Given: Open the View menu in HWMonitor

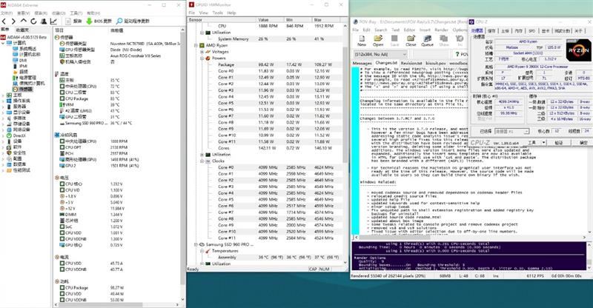Looking at the screenshot, I should (x=203, y=13).
